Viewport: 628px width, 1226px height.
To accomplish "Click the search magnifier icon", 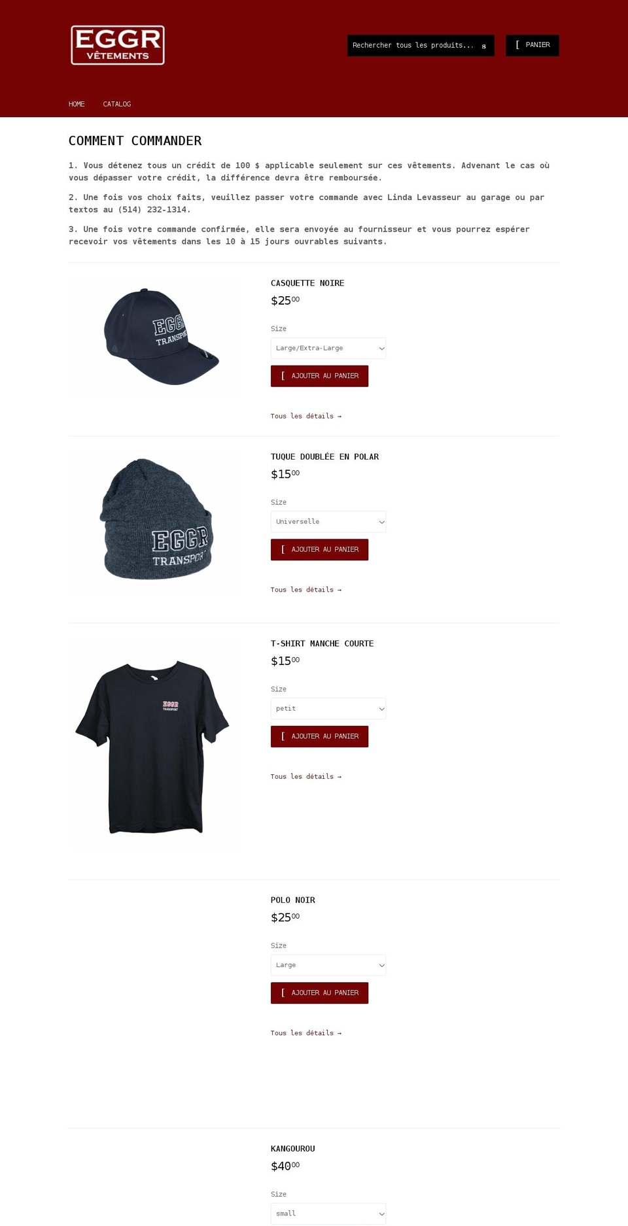I will tap(484, 46).
